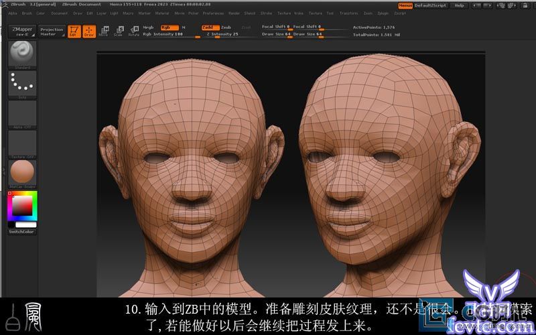Expand the left tray divider handle
This screenshot has width=536, height=335.
pos(3,170)
